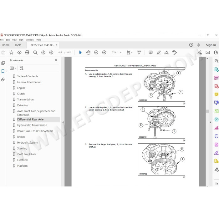Open More Tools wrench in right pane

tap(216, 170)
